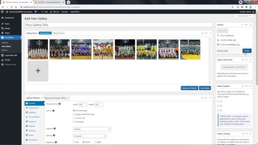The image size is (258, 145).
Task: Move Retina Support panel up
Action: (243, 86)
